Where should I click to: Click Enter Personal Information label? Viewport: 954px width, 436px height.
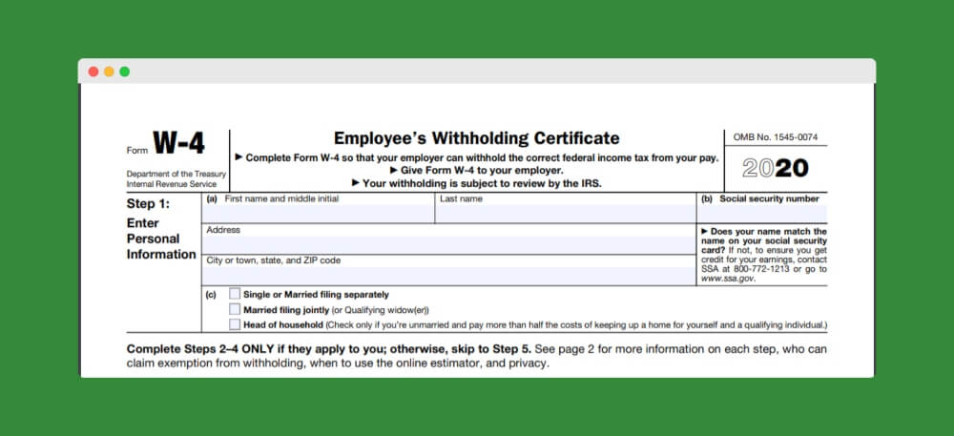(x=161, y=239)
